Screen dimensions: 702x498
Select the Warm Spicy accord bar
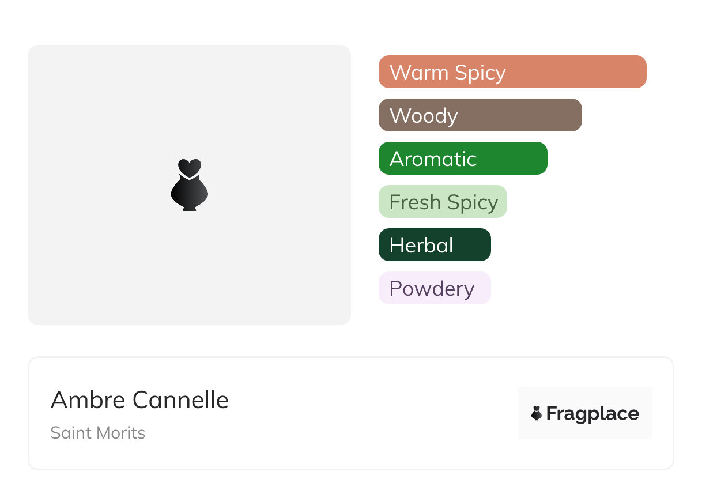512,72
